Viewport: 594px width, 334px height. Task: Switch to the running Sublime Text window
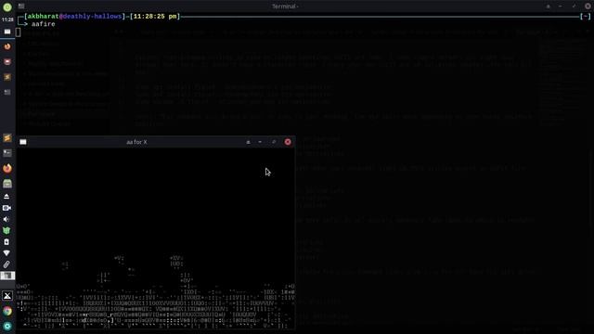point(7,77)
